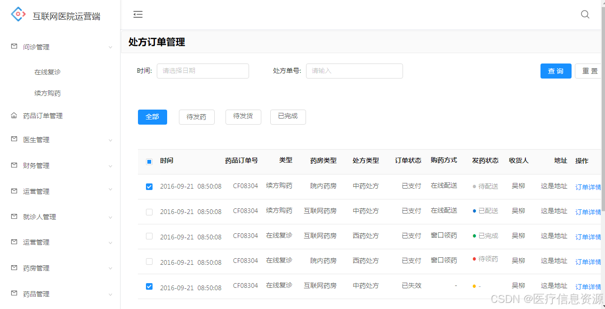Image resolution: width=605 pixels, height=309 pixels.
Task: Open 订单详情 for the 待配送 row
Action: click(589, 187)
